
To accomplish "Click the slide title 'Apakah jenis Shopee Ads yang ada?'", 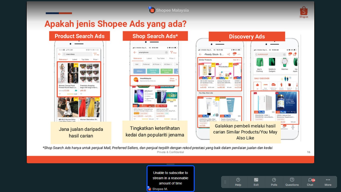I will (x=115, y=24).
